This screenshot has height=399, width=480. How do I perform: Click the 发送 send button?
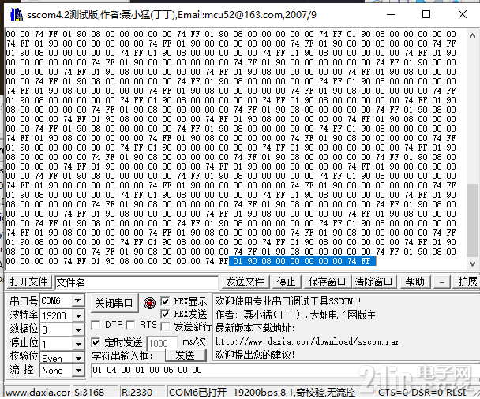(186, 356)
